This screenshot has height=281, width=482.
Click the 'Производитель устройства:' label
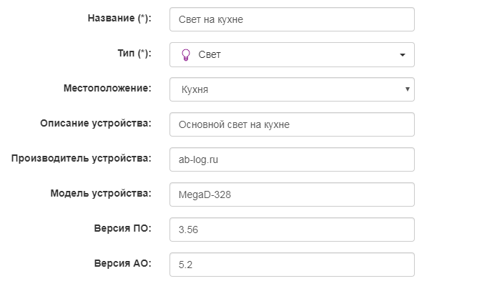click(x=81, y=158)
